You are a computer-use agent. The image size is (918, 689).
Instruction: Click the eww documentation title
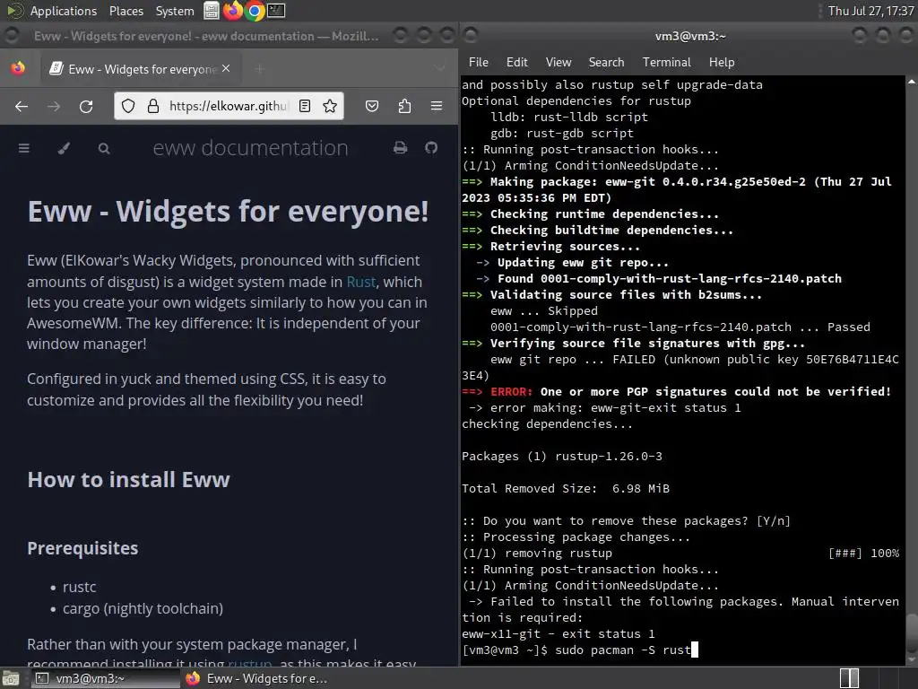pos(251,148)
